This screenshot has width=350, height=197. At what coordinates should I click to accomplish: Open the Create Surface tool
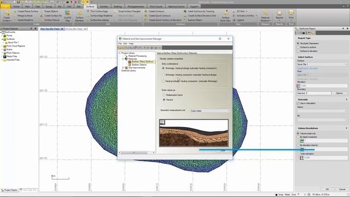[x=7, y=16]
